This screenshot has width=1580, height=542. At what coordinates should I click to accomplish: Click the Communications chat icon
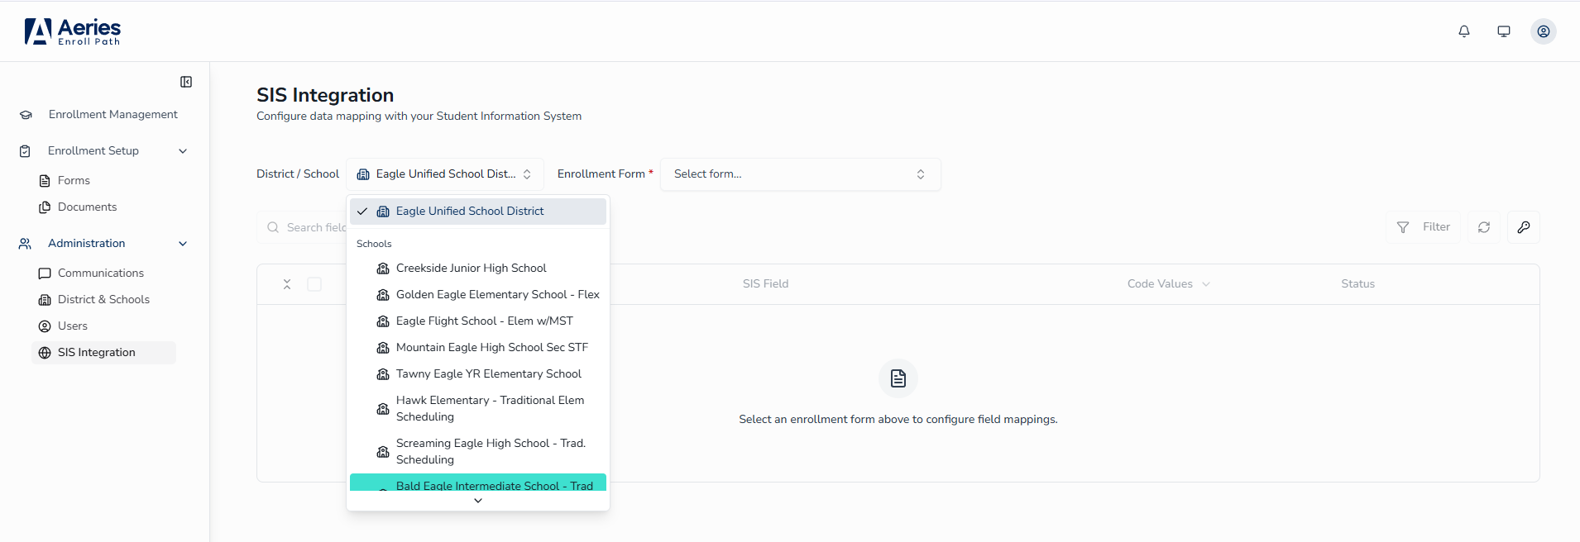tap(45, 273)
